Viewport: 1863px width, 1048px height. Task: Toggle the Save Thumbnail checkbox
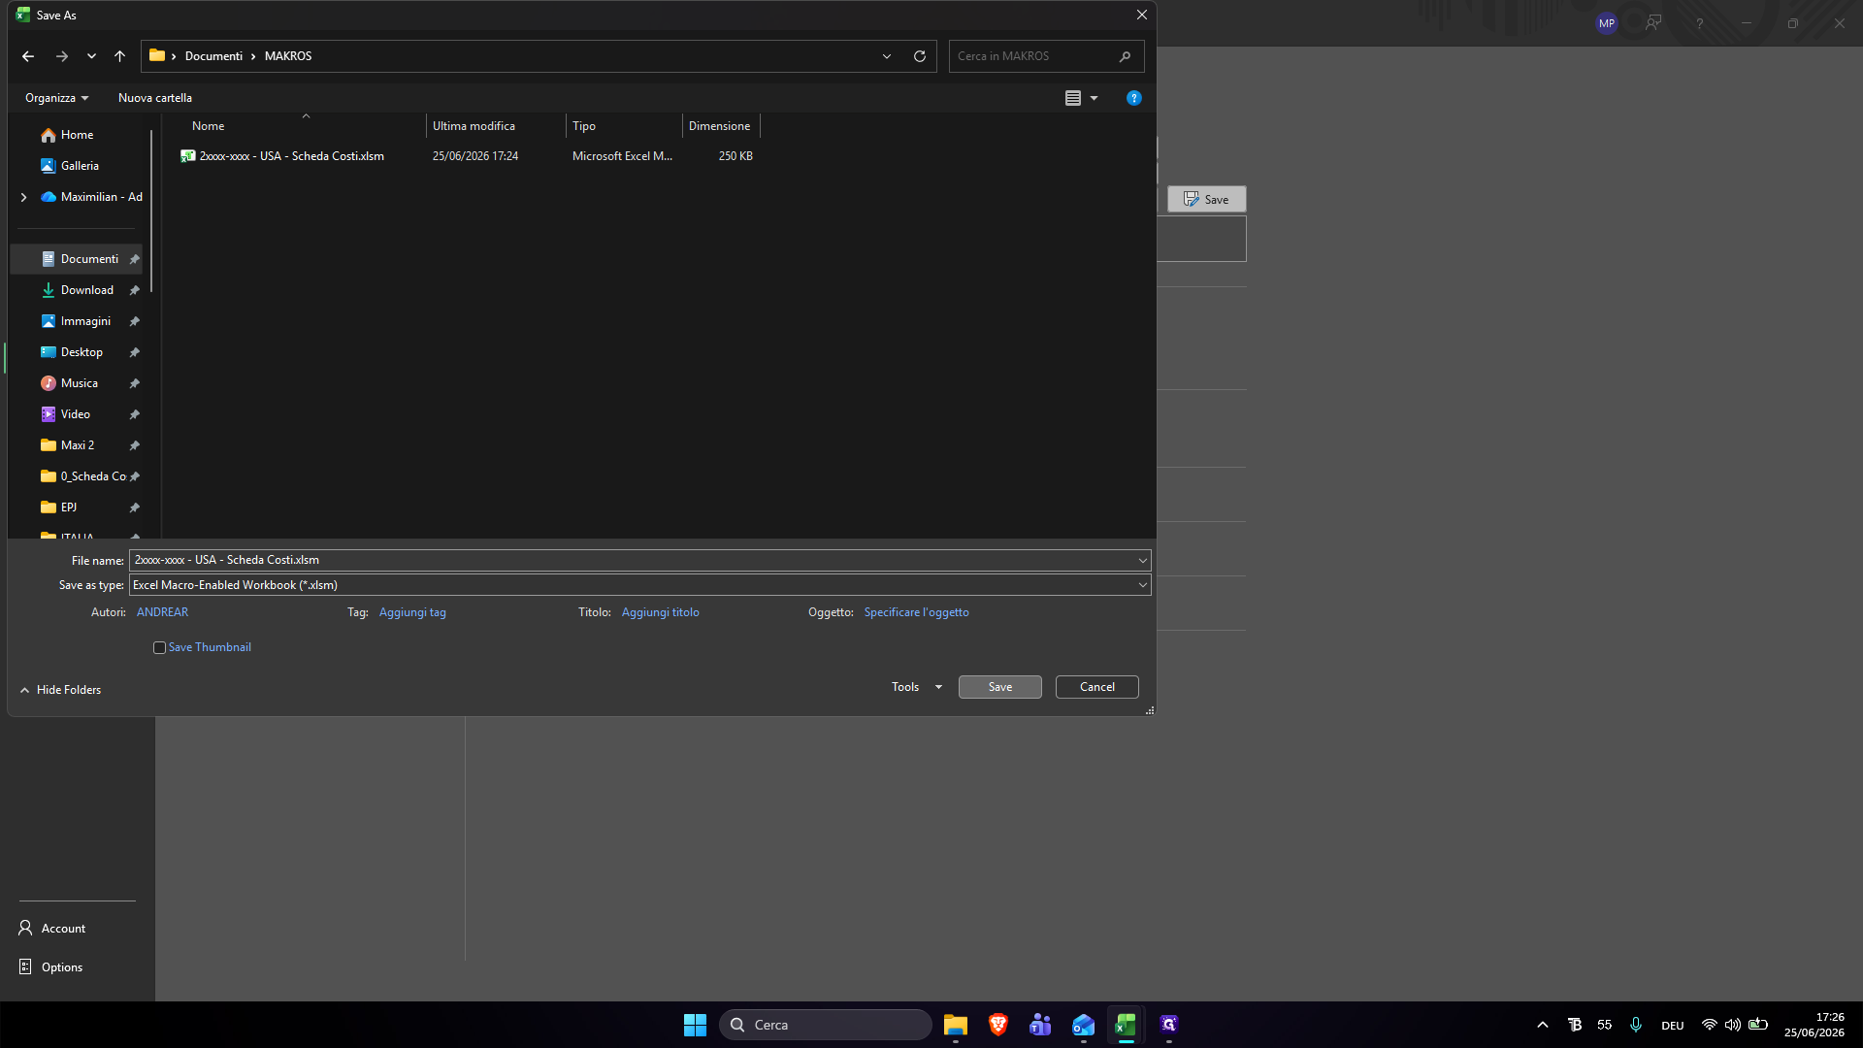[159, 648]
